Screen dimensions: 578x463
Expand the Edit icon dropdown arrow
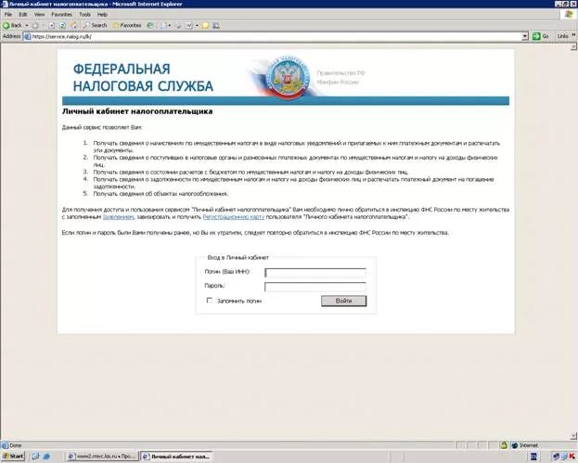click(197, 25)
